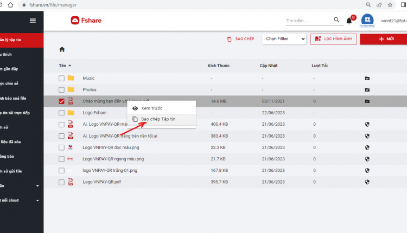Open the notifications bell
The height and width of the screenshot is (233, 407).
(349, 21)
